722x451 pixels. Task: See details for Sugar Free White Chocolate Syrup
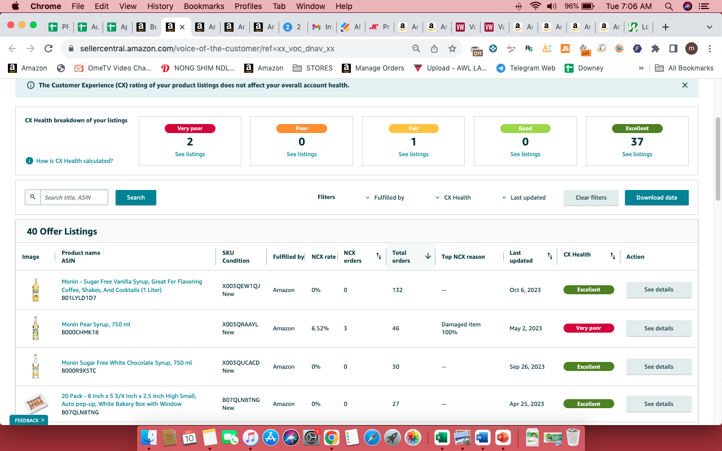[x=659, y=366]
